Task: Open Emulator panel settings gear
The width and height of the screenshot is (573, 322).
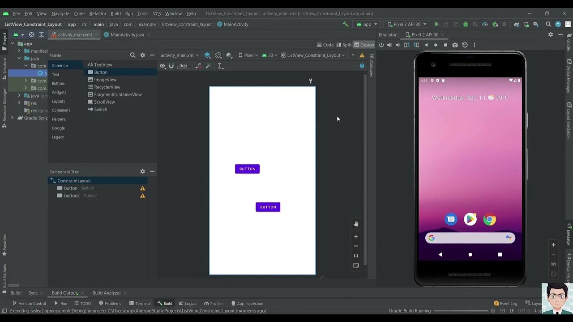Action: tap(551, 34)
